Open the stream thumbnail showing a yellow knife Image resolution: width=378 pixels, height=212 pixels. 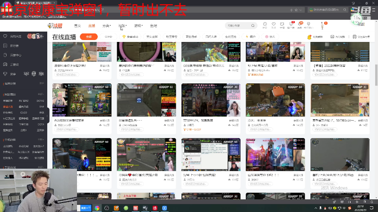[82, 52]
